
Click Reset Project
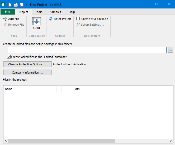coord(60,19)
